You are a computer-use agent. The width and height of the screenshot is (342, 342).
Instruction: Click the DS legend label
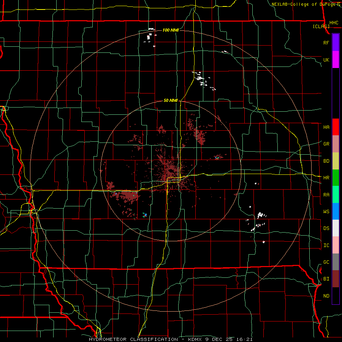[326, 228]
